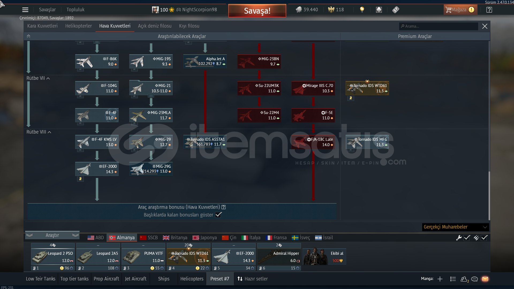Toggle the auto-repair checkbox beside wrench
The image size is (514, 289).
(x=467, y=238)
